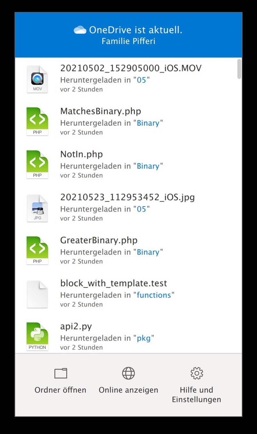Click the blank icon for block_with_template.test
The height and width of the screenshot is (434, 257).
pos(37,294)
